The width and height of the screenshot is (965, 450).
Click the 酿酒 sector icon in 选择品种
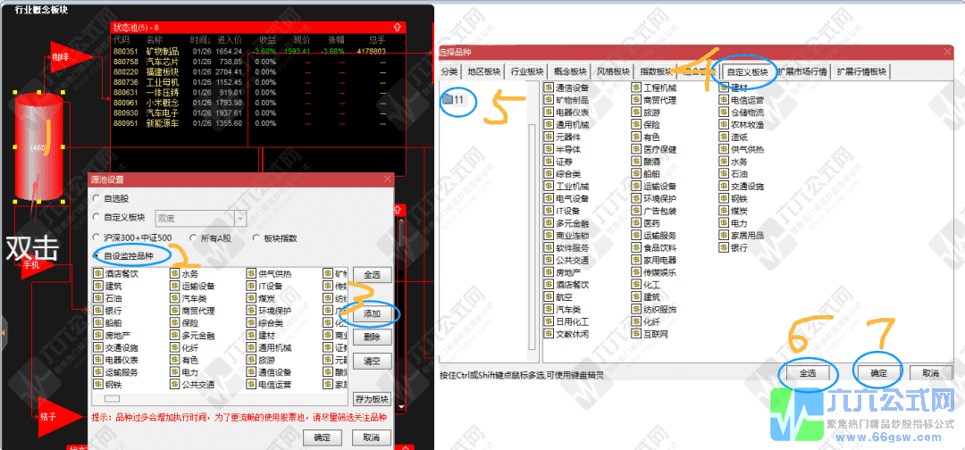click(636, 162)
